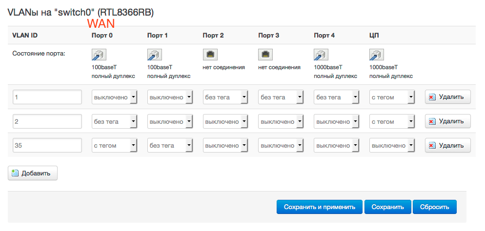Add a new VLAN with Добавить

[33, 173]
